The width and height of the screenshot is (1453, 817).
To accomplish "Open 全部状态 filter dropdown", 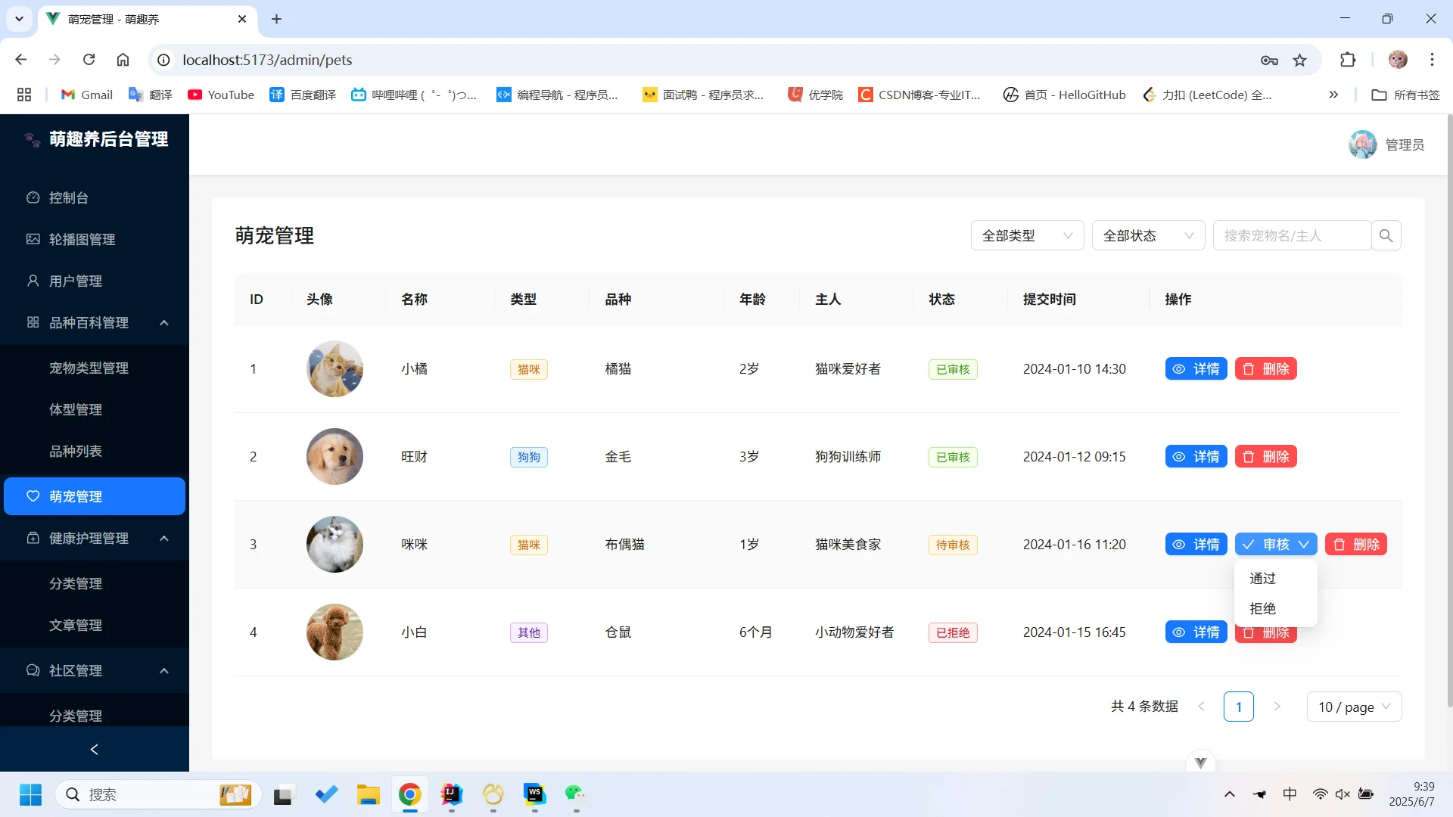I will [x=1147, y=235].
